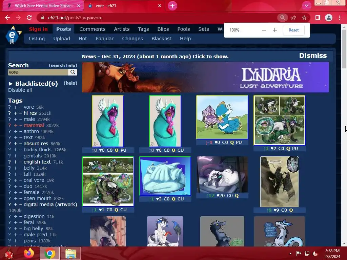Screen dimensions: 347x260
Task: Reset zoom with the Reset button
Action: (294, 30)
